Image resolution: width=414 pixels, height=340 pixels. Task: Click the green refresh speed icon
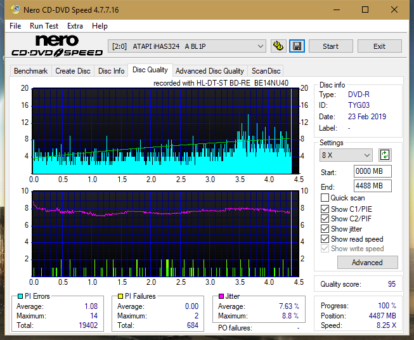click(385, 155)
